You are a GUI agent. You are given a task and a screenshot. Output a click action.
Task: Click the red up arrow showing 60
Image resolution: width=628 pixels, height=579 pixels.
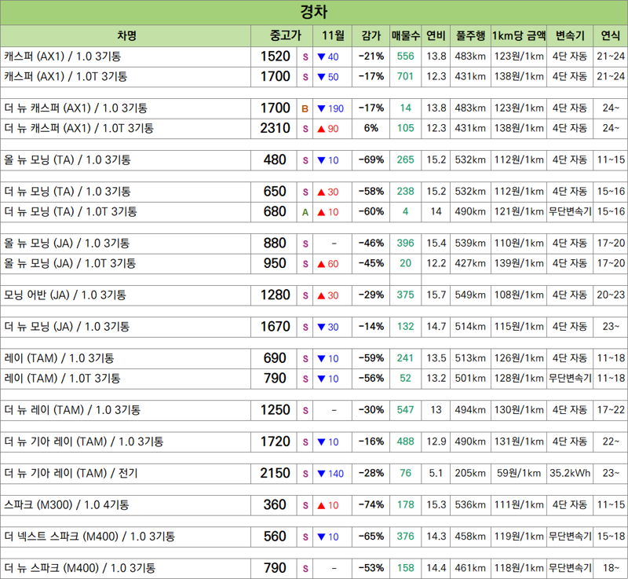coord(327,264)
